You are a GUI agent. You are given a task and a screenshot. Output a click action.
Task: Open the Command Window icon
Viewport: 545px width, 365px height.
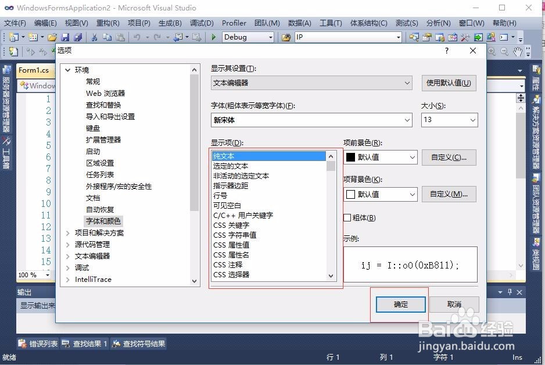(504, 37)
